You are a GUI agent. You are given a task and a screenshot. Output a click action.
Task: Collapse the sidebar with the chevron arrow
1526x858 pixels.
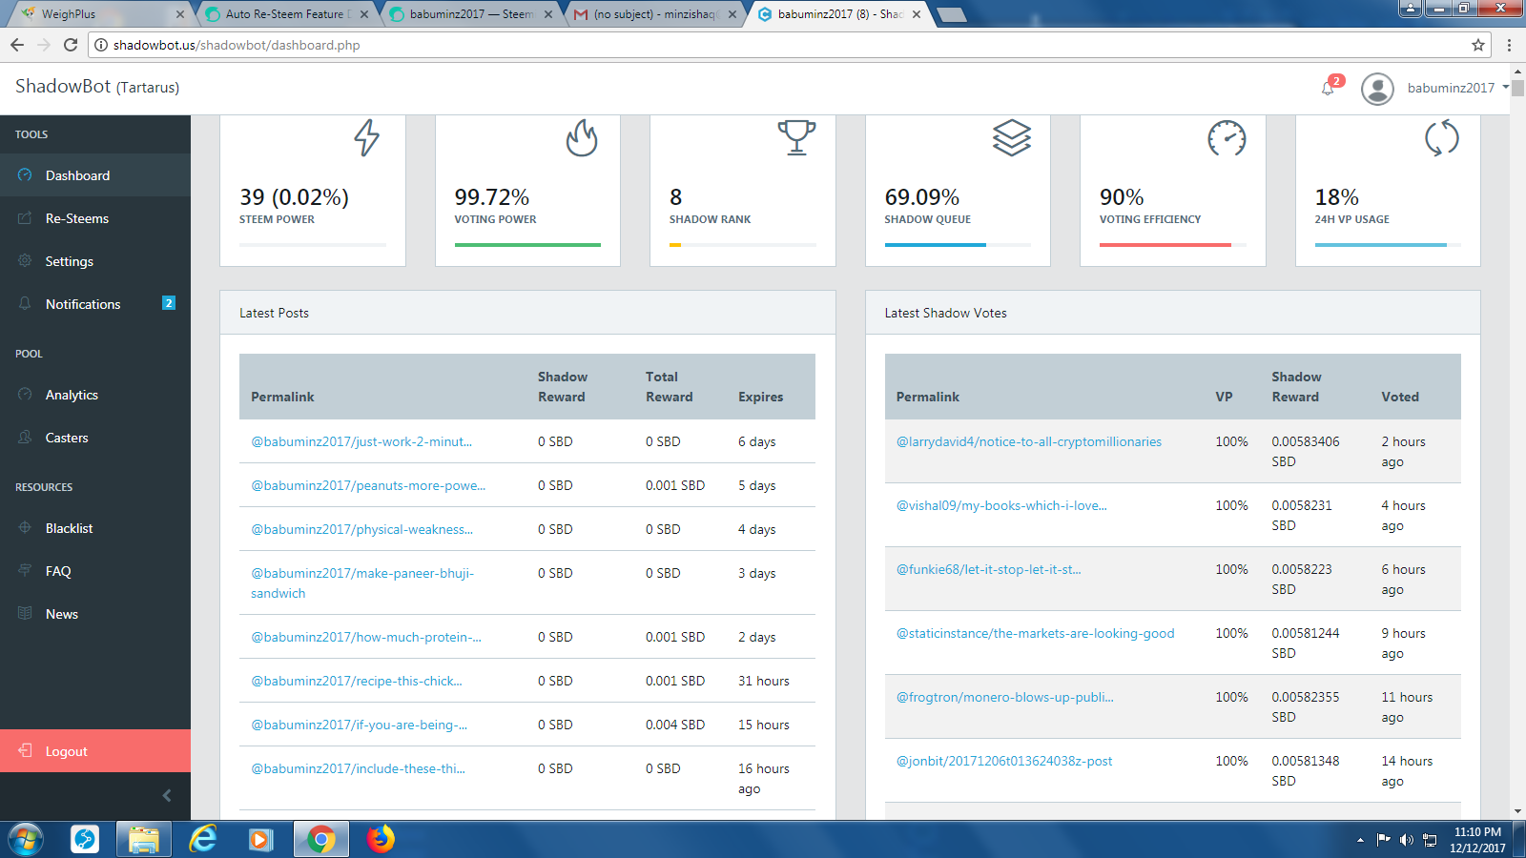[167, 795]
